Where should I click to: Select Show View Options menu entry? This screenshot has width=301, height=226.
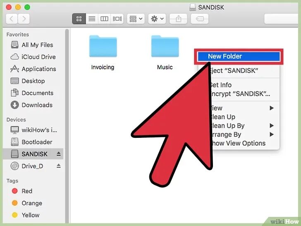pos(238,143)
